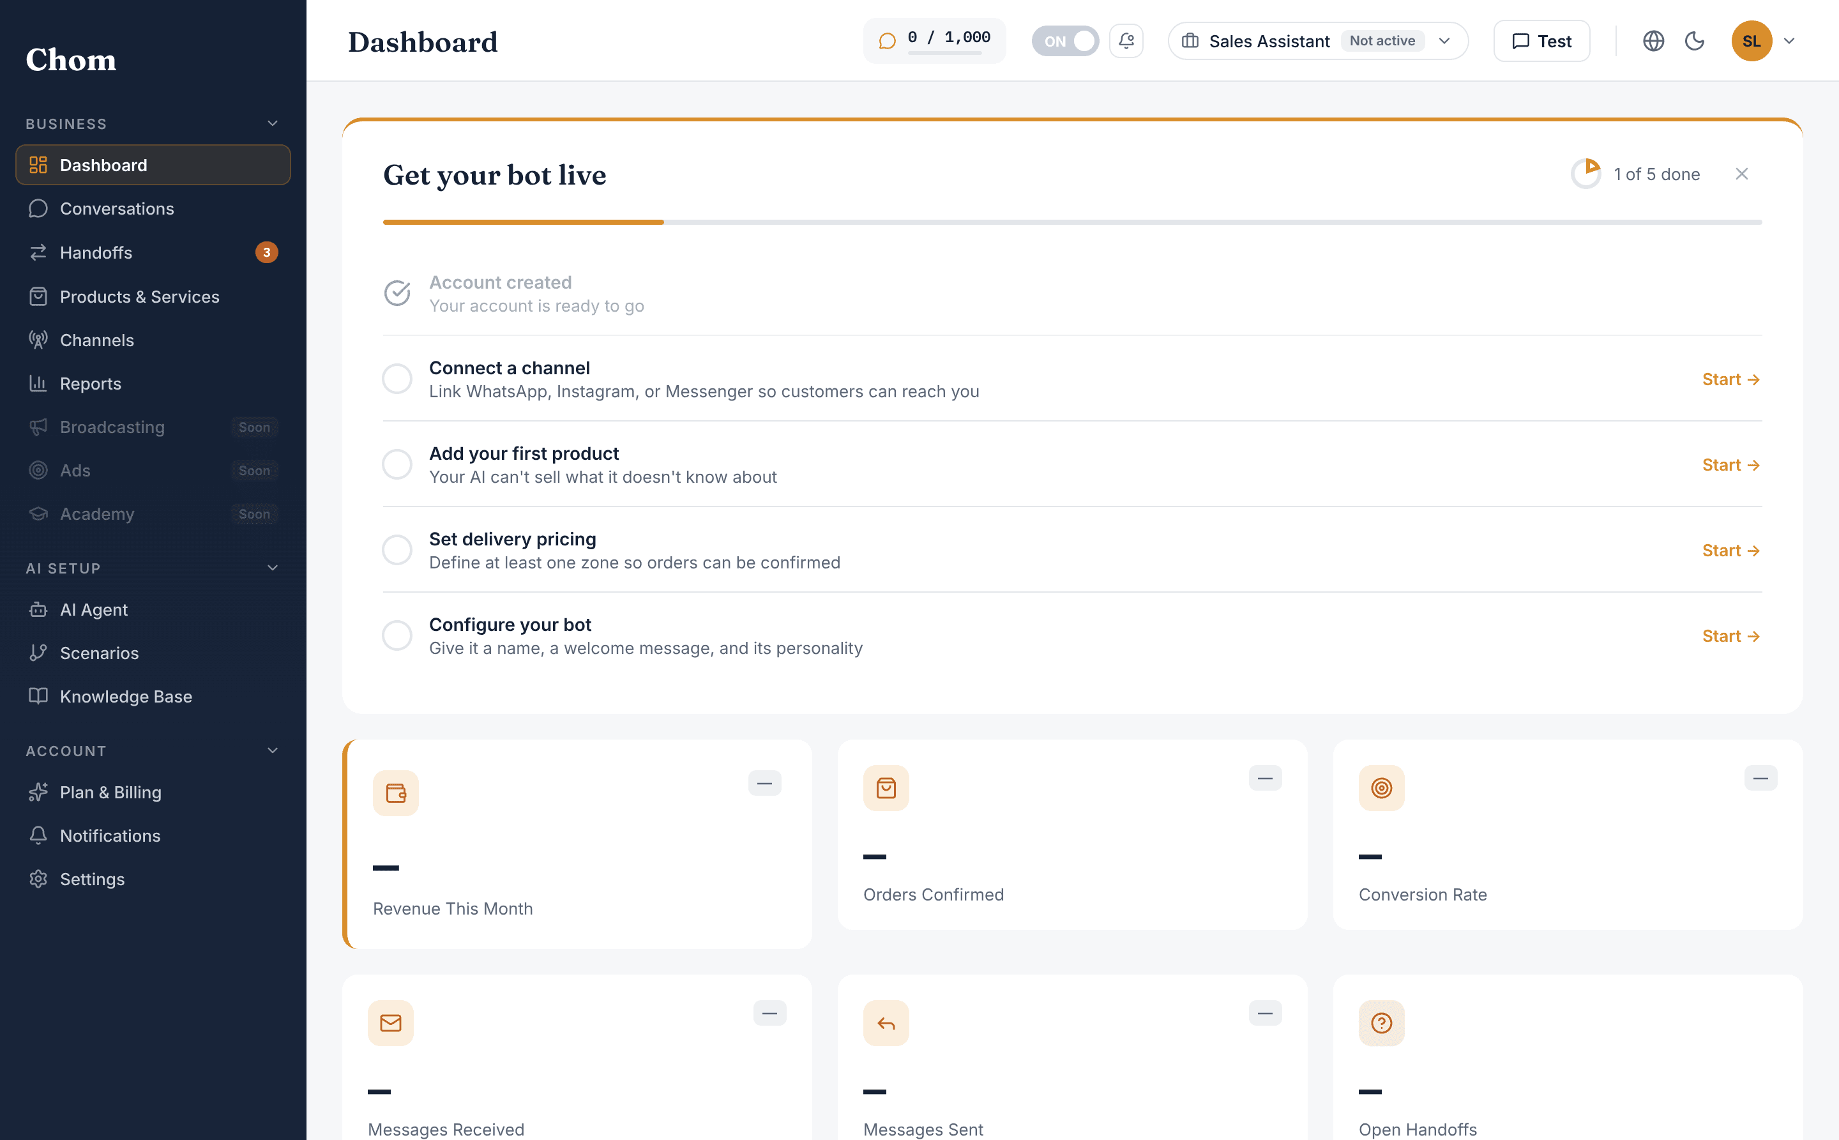Viewport: 1839px width, 1140px height.
Task: Open Handoffs page
Action: coord(153,252)
